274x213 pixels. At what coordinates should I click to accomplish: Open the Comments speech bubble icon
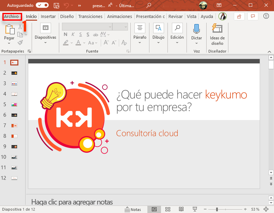pos(253,17)
